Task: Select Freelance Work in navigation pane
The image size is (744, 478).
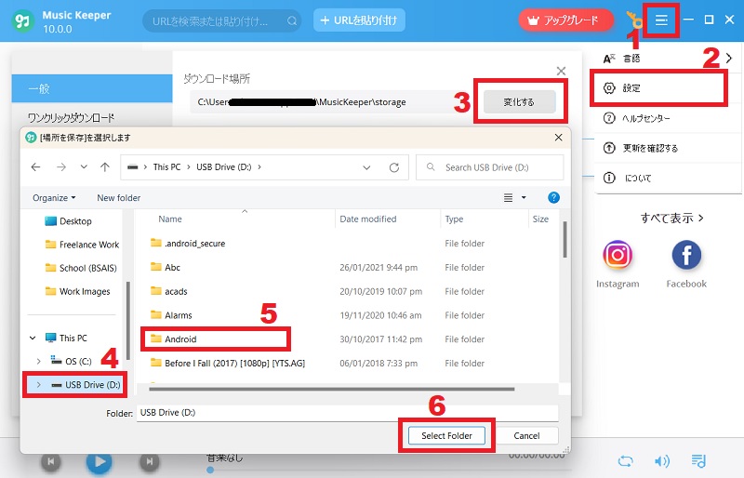Action: (x=82, y=245)
